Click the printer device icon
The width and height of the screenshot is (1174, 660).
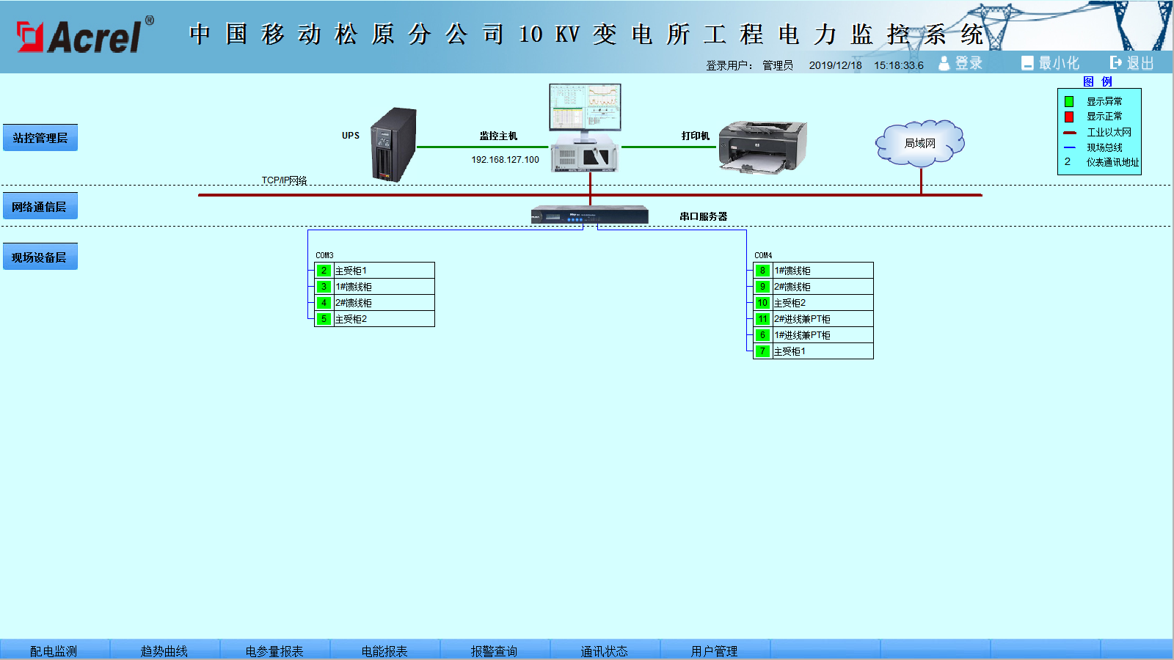(762, 147)
